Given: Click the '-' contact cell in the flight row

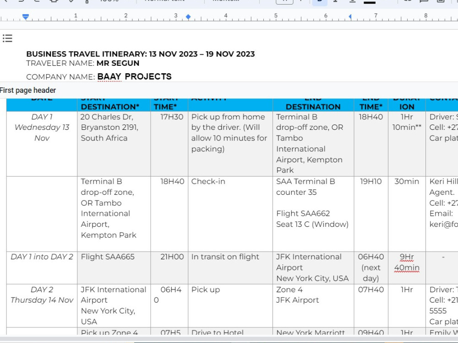Looking at the screenshot, I should pos(443,257).
